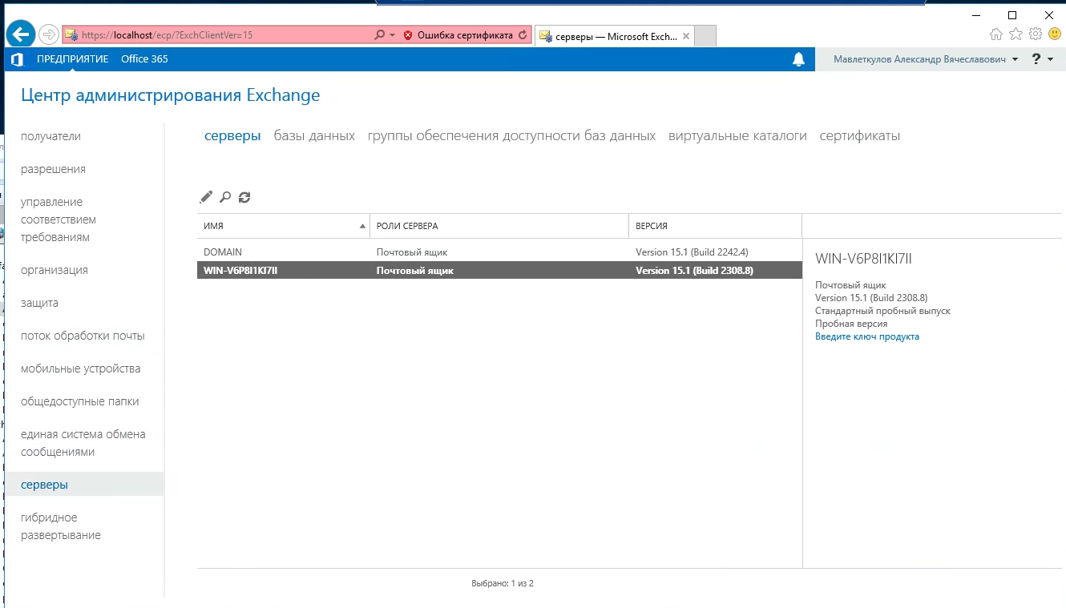Image resolution: width=1066 pixels, height=608 pixels.
Task: Open the address bar search dropdown arrow
Action: 392,35
